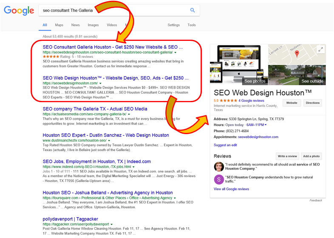Click the Website button
The height and width of the screenshot is (238, 334).
(292, 103)
